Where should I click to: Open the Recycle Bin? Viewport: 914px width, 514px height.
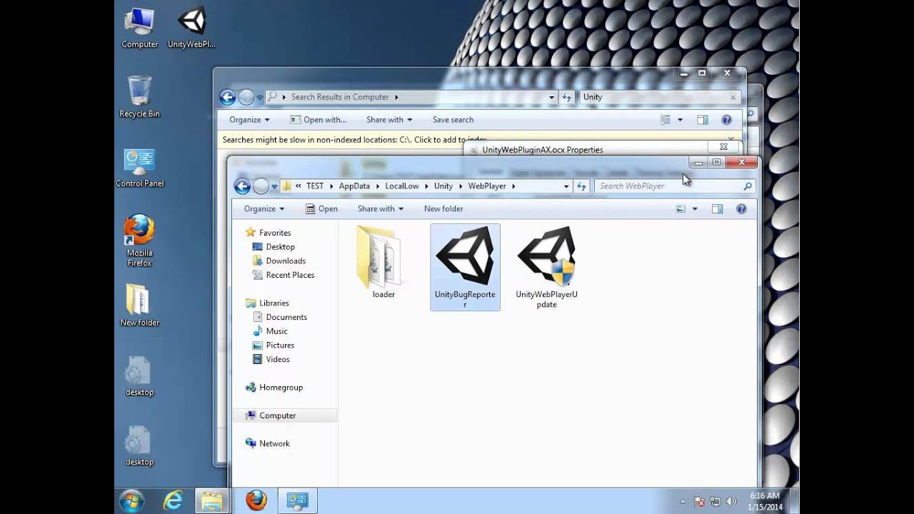click(x=139, y=97)
